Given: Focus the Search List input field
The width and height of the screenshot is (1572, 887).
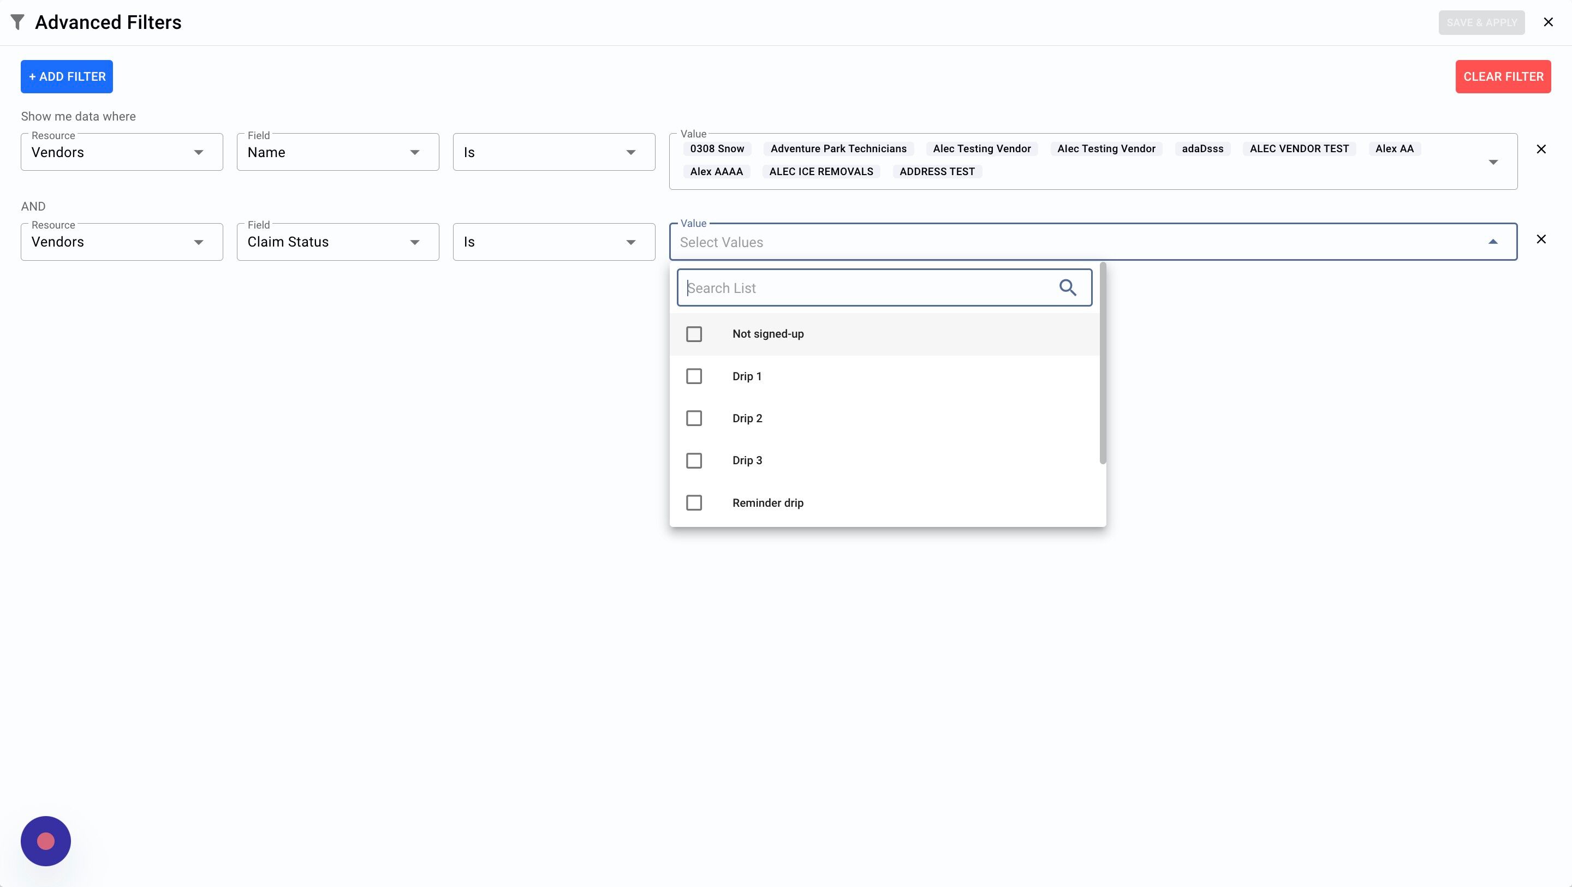Looking at the screenshot, I should pyautogui.click(x=867, y=288).
